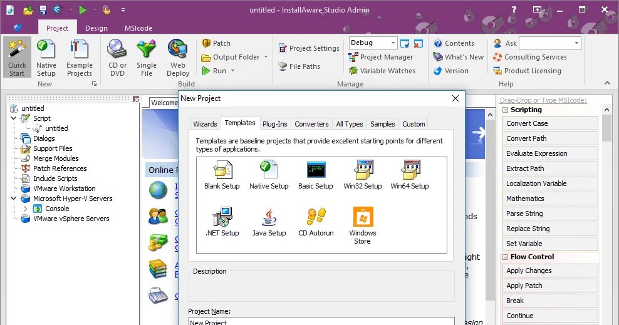Switch to the All Types tab

tap(350, 124)
